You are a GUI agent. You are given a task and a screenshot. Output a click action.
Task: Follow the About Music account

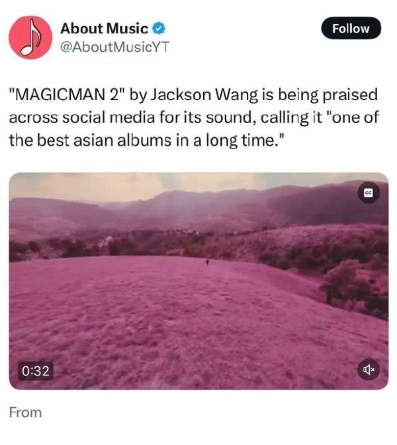[351, 28]
